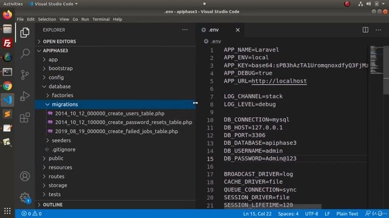Viewport: 389px width, 218px height.
Task: Launch Google Chrome from the dock
Action: point(7,86)
